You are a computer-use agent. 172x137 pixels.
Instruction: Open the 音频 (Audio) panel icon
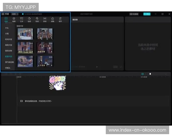pyautogui.click(x=14, y=19)
